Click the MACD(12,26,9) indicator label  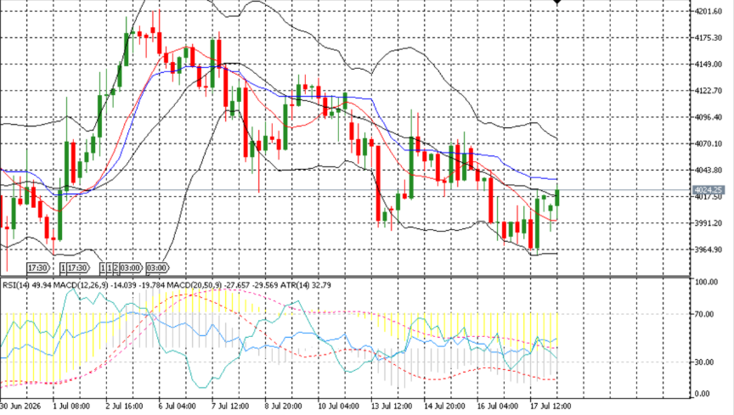81,285
